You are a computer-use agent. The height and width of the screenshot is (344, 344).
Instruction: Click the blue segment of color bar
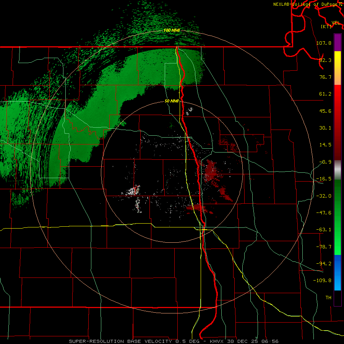[338, 273]
